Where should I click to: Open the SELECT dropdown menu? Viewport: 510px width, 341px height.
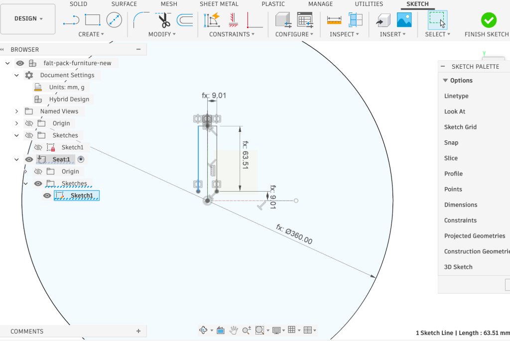(x=437, y=34)
